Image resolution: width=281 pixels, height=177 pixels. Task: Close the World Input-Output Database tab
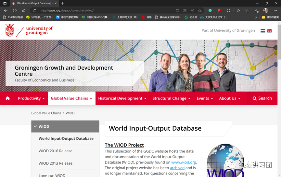point(56,3)
